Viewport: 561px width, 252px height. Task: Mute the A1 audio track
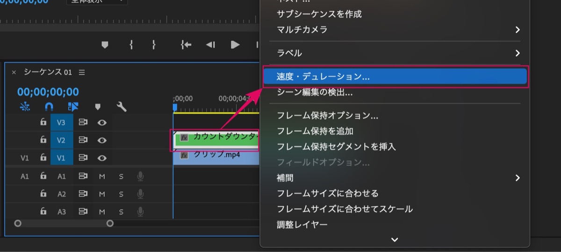point(102,176)
